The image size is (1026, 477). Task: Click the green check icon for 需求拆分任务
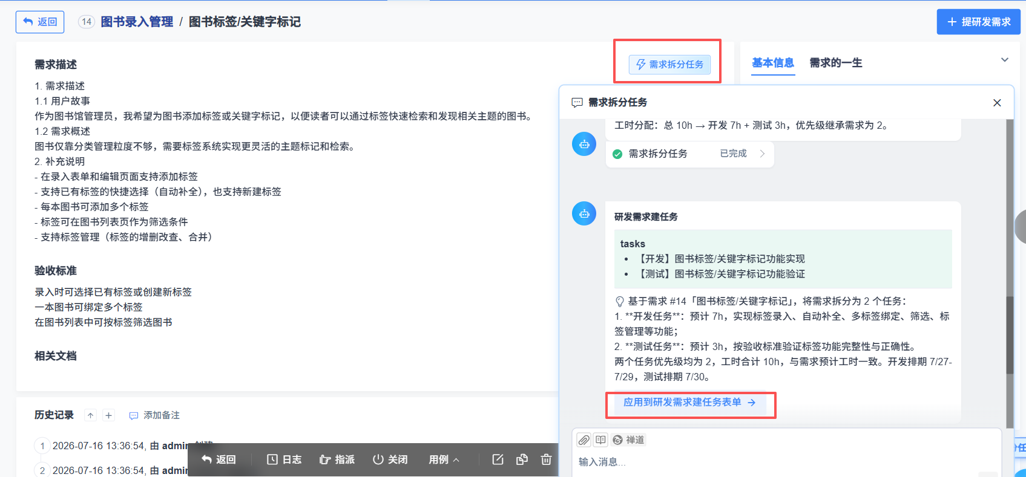click(x=617, y=154)
